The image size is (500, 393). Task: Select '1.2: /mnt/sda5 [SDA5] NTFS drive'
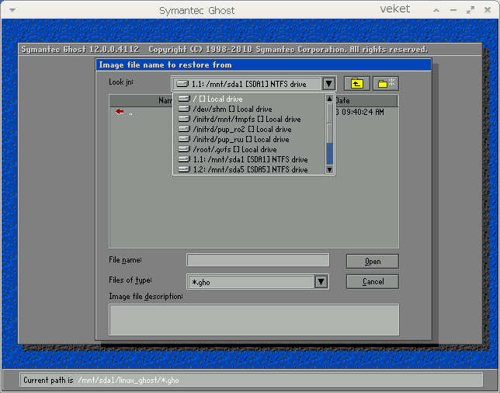pos(250,169)
